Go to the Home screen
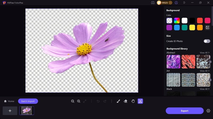 tap(9, 101)
